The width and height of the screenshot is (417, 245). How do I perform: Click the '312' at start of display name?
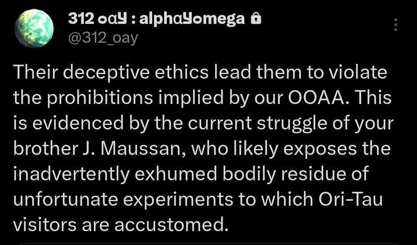click(x=81, y=19)
